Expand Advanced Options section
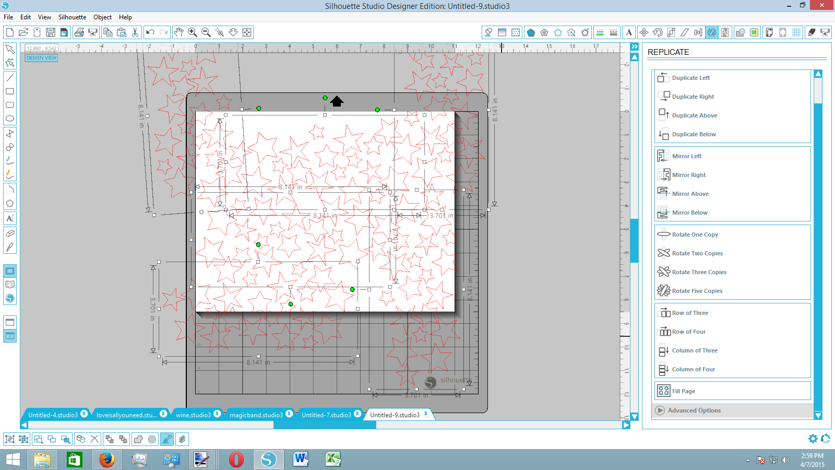This screenshot has height=470, width=835. (x=733, y=410)
